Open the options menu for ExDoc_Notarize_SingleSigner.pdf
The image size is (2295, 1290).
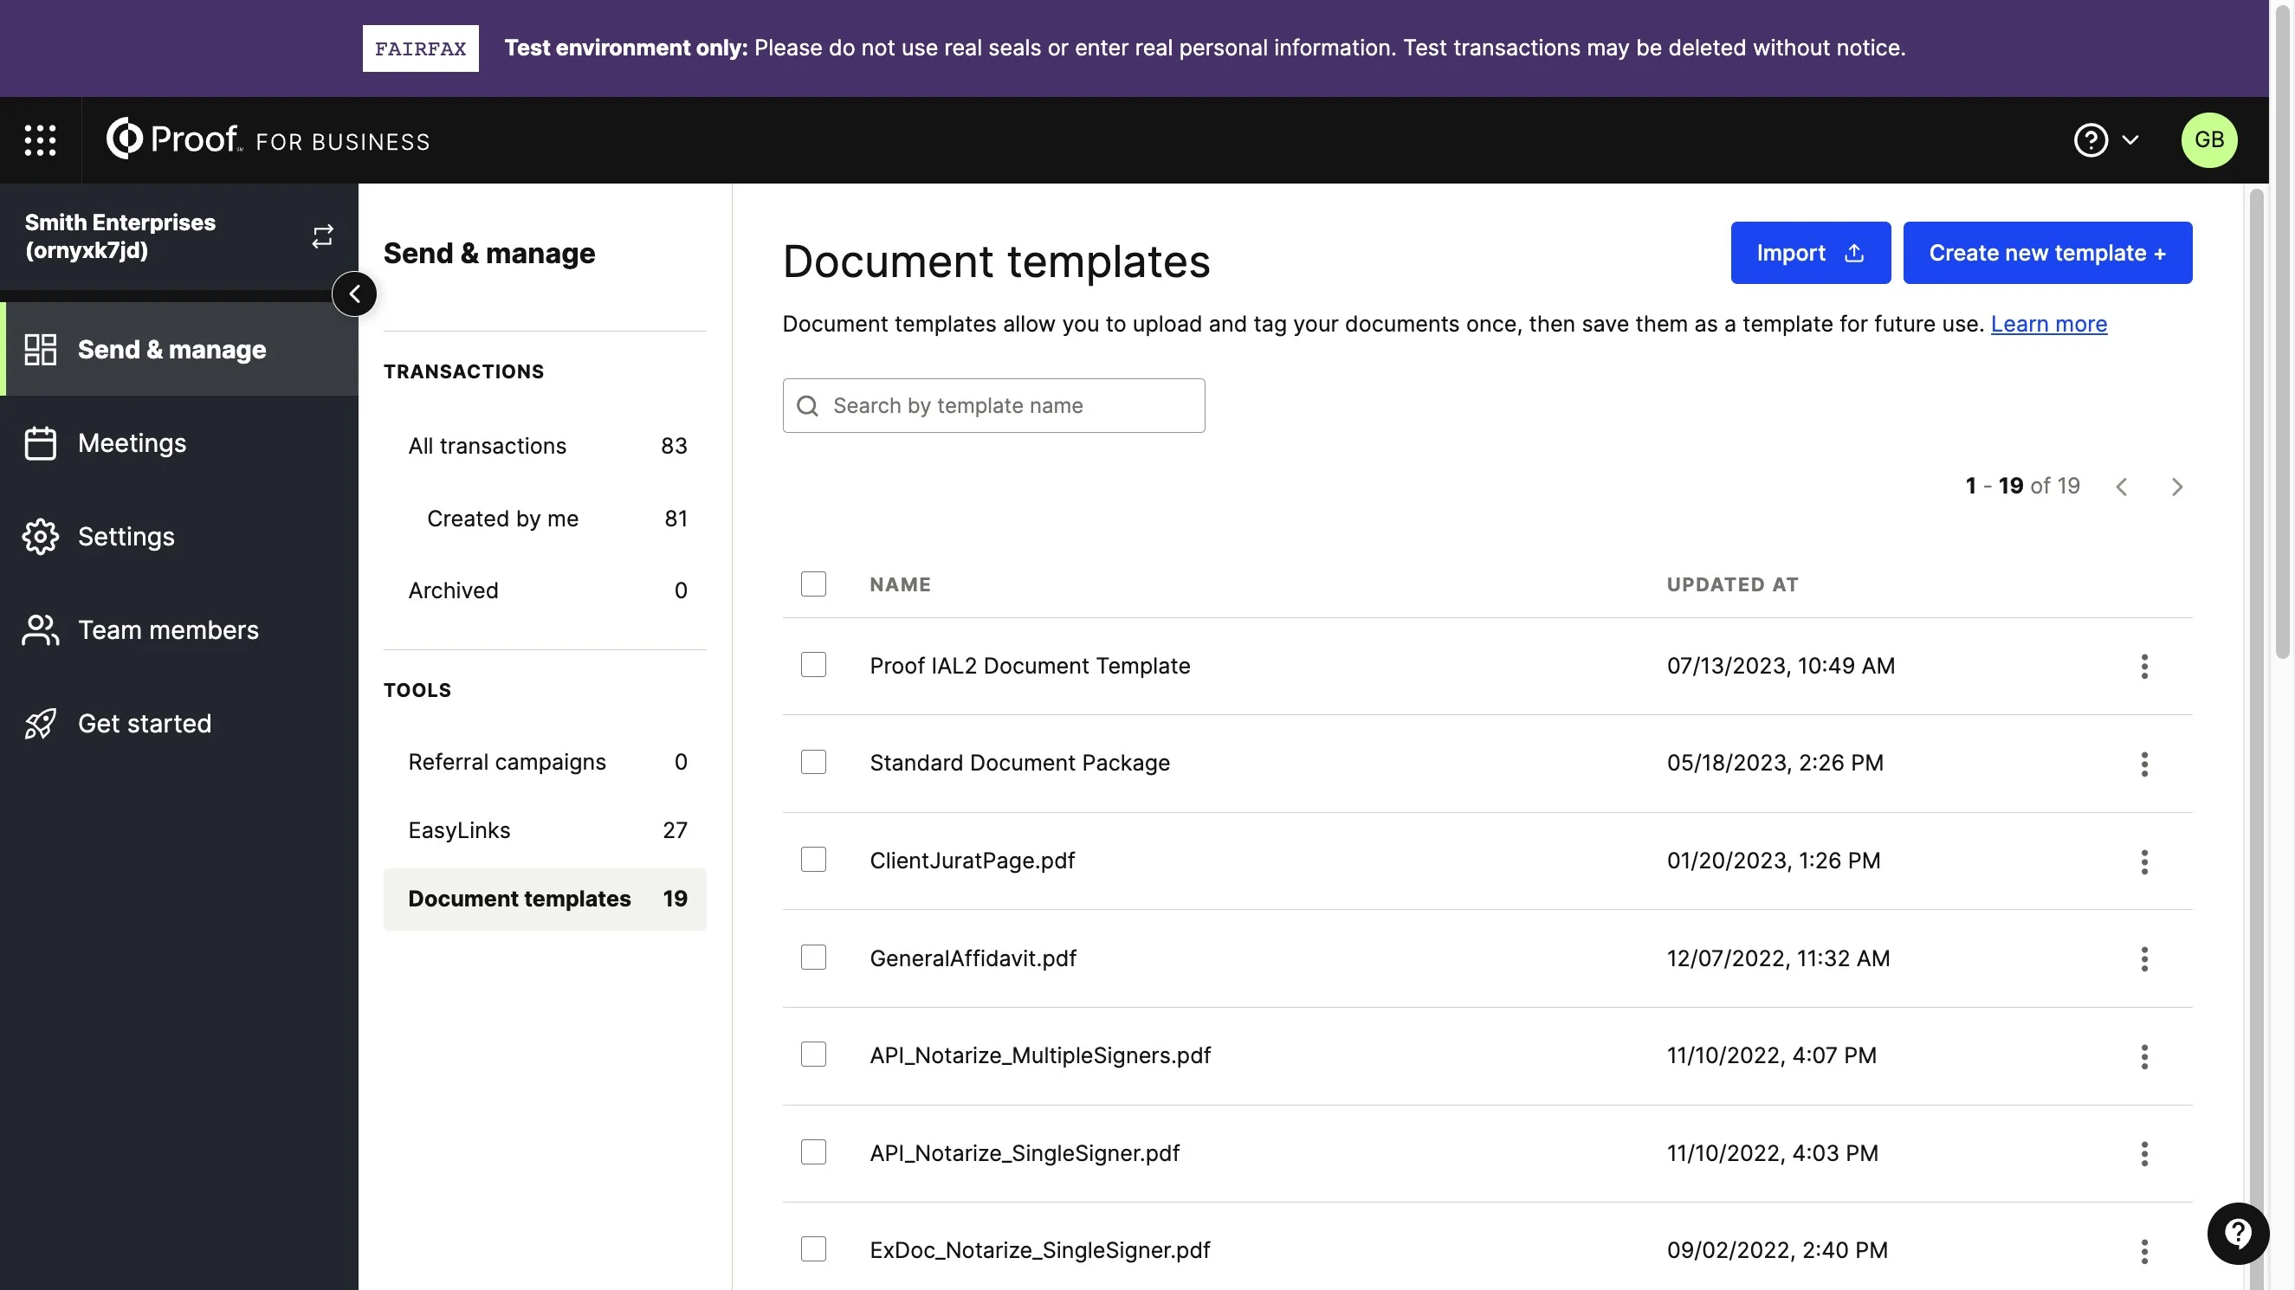(2144, 1252)
